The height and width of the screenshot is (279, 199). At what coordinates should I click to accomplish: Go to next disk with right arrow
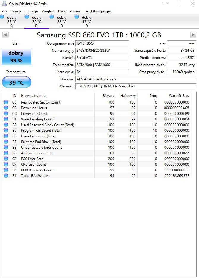(x=193, y=35)
